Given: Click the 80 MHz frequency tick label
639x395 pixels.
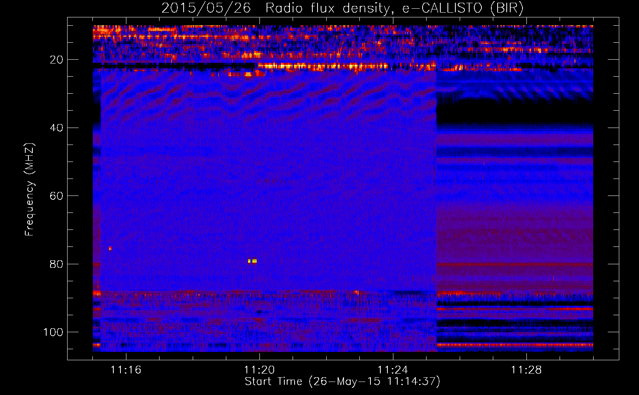Looking at the screenshot, I should [56, 264].
